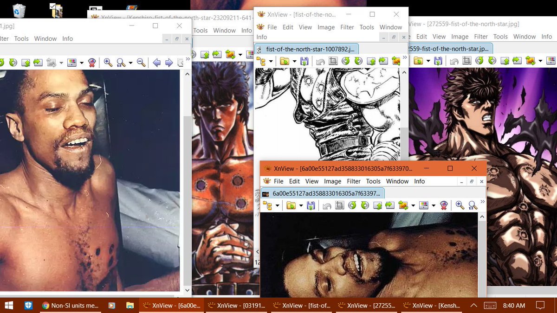Click the Undo icon in the 6a00e55 window

pos(327,205)
